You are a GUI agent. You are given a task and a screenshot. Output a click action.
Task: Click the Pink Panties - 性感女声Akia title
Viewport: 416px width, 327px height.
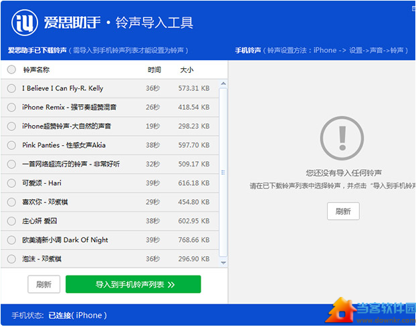click(x=64, y=145)
